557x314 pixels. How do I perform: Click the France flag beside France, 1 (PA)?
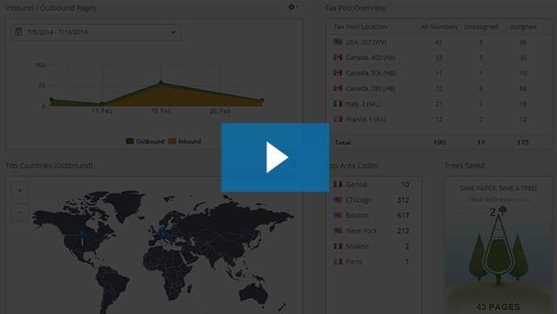[337, 119]
